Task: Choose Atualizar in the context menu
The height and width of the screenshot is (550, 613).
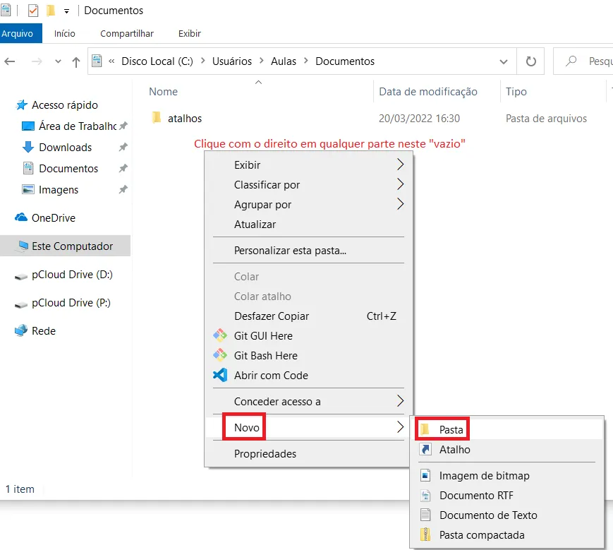Action: tap(309, 225)
